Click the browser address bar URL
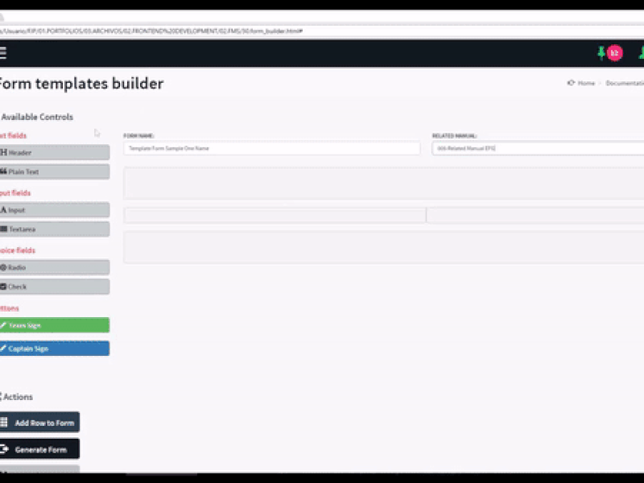Screen dimensions: 644x483 point(152,31)
